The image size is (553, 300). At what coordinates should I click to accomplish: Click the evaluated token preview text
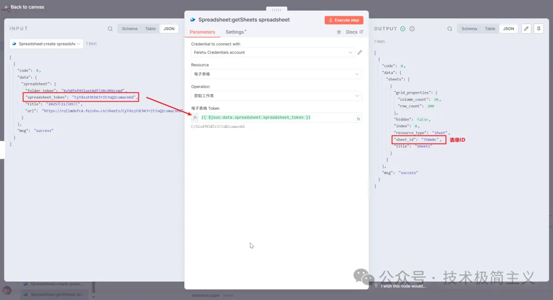(218, 126)
